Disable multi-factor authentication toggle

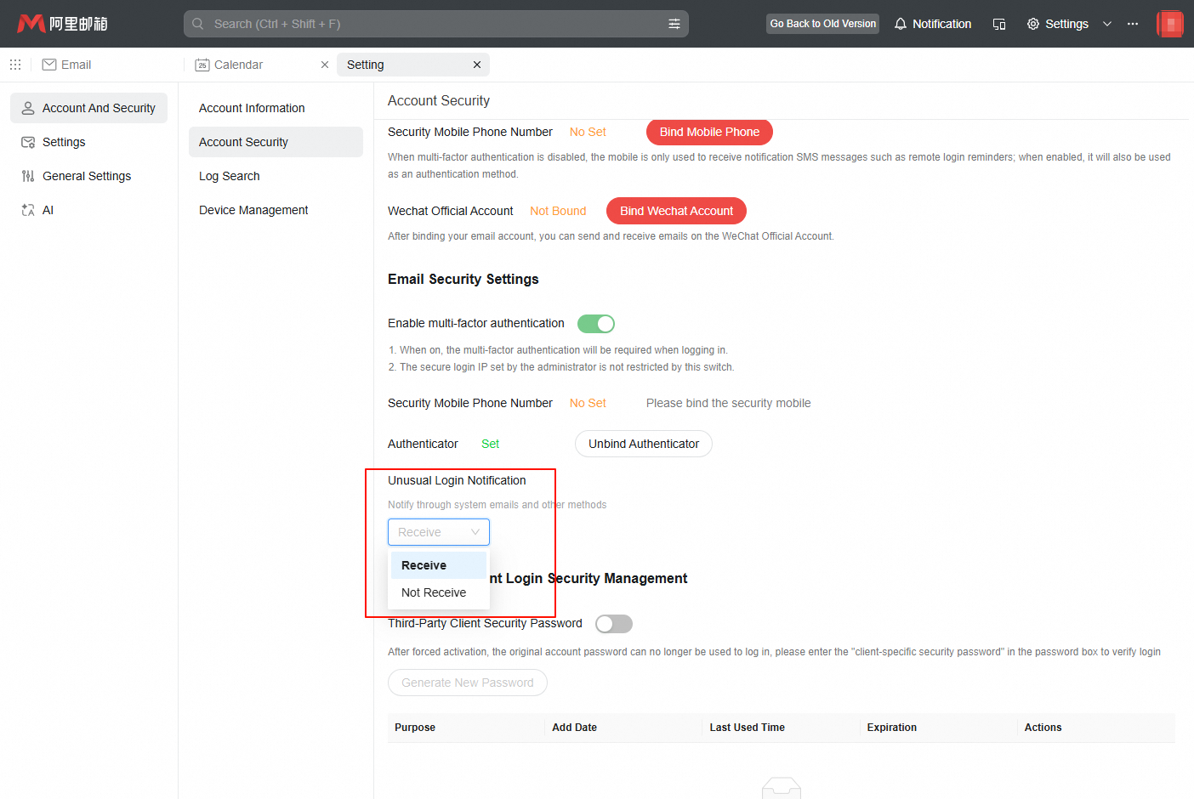point(596,324)
